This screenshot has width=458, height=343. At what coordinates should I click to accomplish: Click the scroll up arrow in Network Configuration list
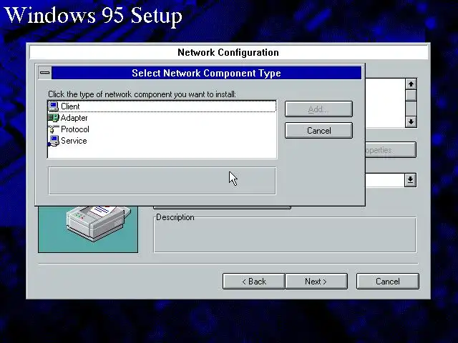411,84
